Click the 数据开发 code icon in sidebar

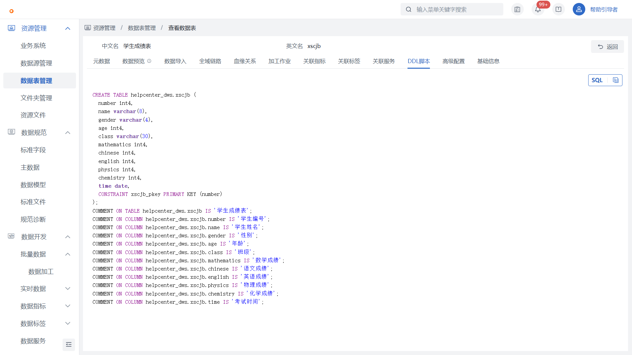coord(12,236)
